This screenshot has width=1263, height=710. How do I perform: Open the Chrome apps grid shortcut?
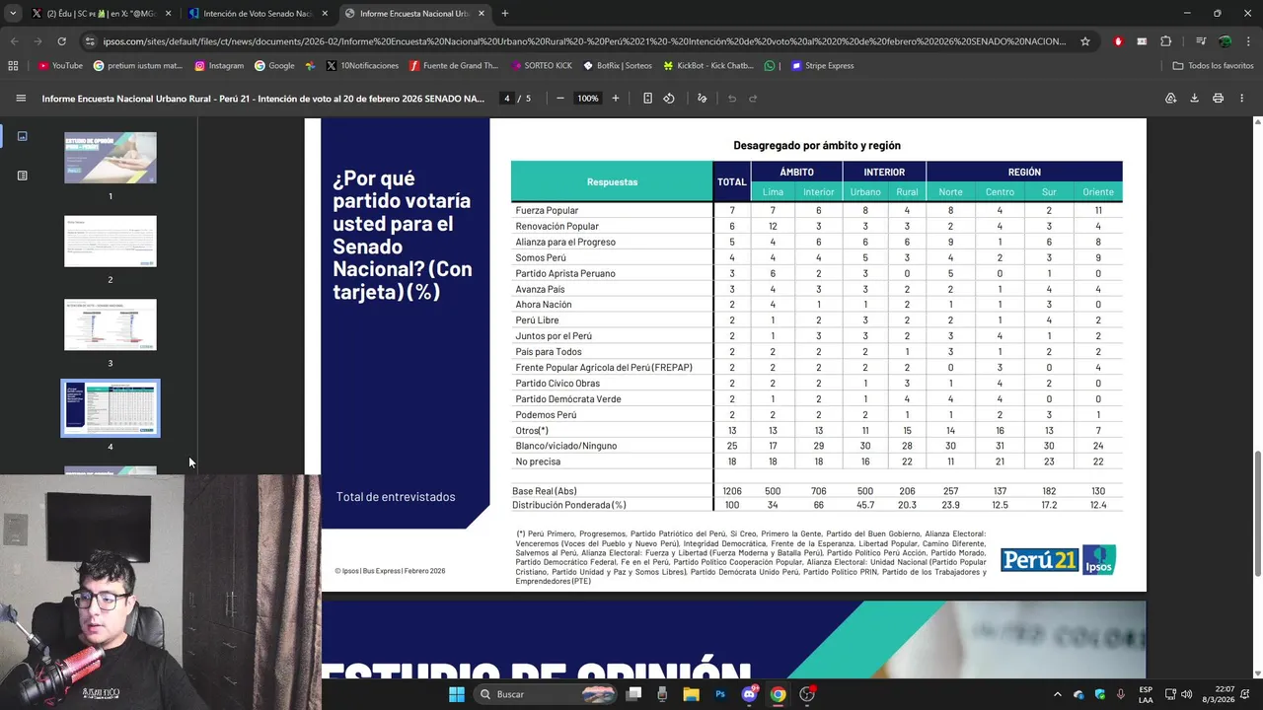pos(13,66)
